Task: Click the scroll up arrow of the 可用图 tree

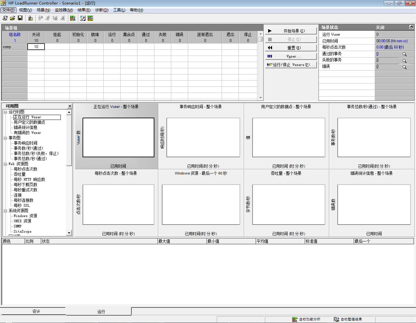Action: (69, 112)
